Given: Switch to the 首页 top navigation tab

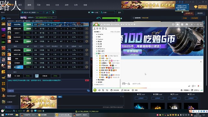Looking at the screenshot, I should pos(20,5).
